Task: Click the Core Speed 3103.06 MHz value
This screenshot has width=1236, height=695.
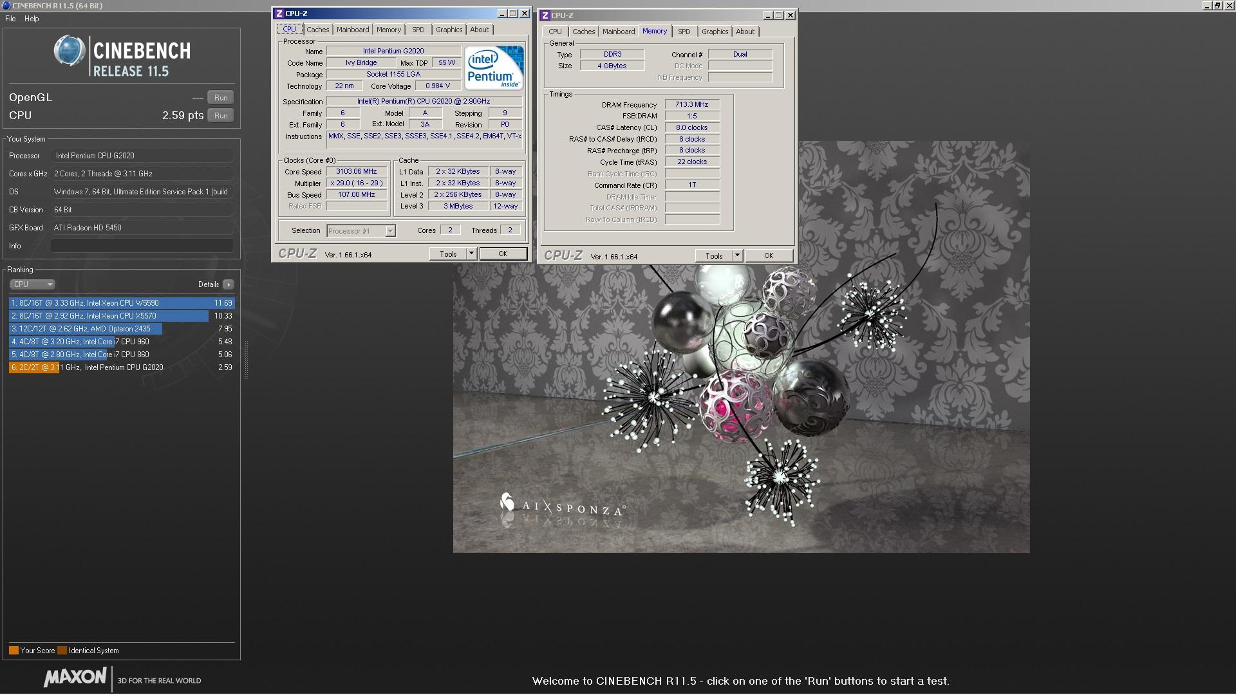Action: (357, 172)
